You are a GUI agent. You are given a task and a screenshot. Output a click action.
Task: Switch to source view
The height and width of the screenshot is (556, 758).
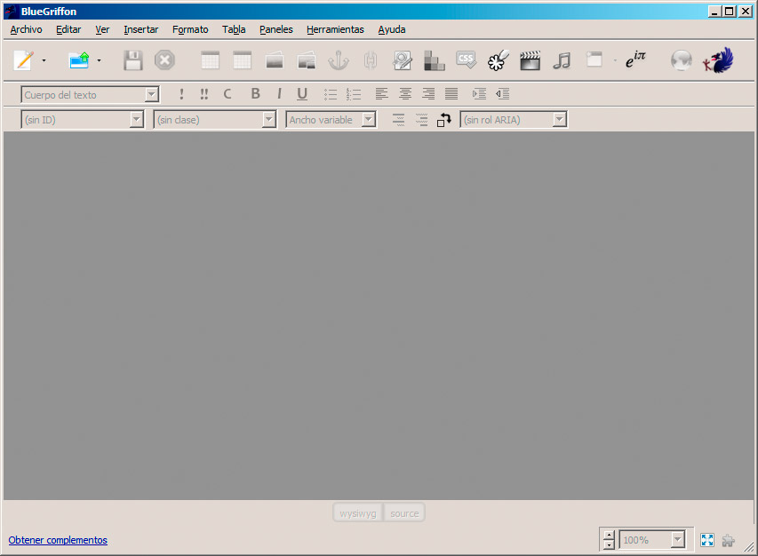[404, 513]
